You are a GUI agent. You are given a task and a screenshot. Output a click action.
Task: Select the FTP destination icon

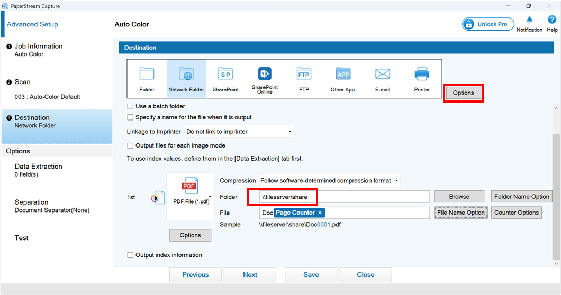tap(304, 79)
